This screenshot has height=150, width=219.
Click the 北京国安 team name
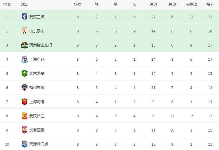pyautogui.click(x=37, y=74)
